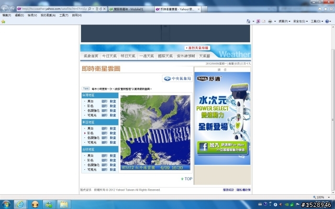Select the 今日天氣 navigation tab

[109, 56]
